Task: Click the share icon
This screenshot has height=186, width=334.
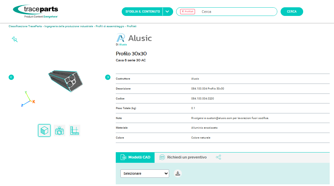Action: pos(218,157)
